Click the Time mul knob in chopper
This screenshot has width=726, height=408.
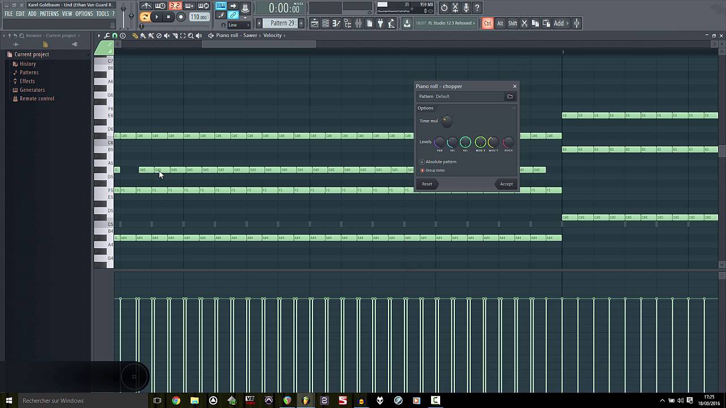coord(447,121)
